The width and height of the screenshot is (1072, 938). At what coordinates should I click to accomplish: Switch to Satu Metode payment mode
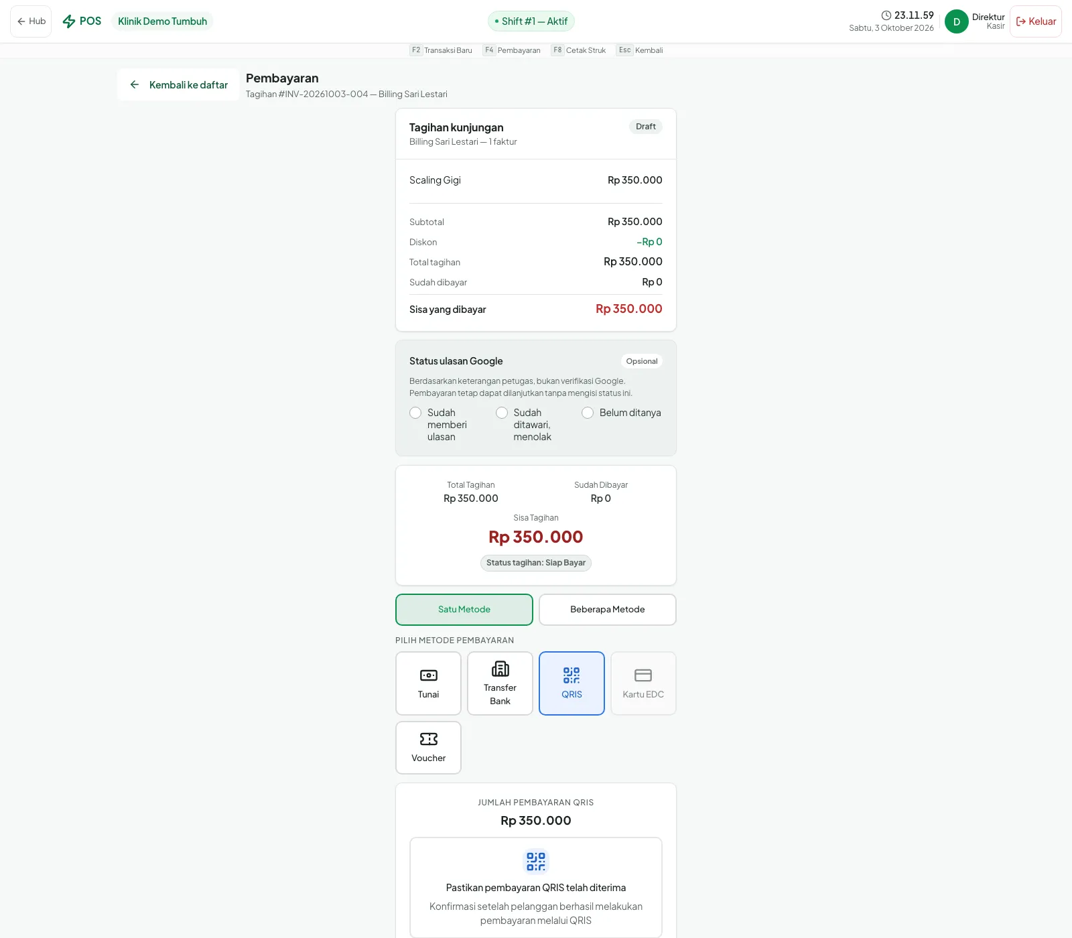[464, 610]
